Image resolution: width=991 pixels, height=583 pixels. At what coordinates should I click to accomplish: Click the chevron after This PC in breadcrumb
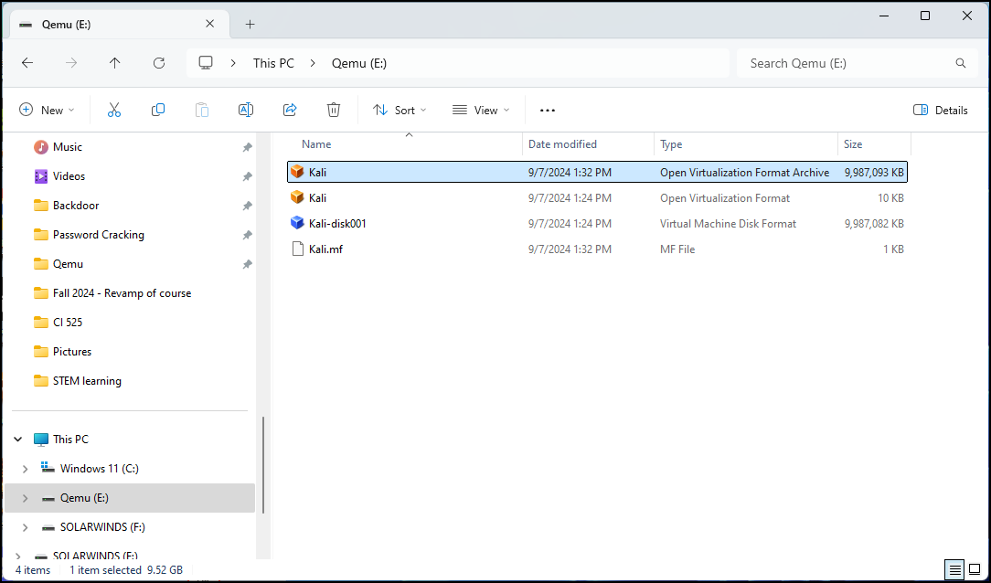pyautogui.click(x=313, y=63)
